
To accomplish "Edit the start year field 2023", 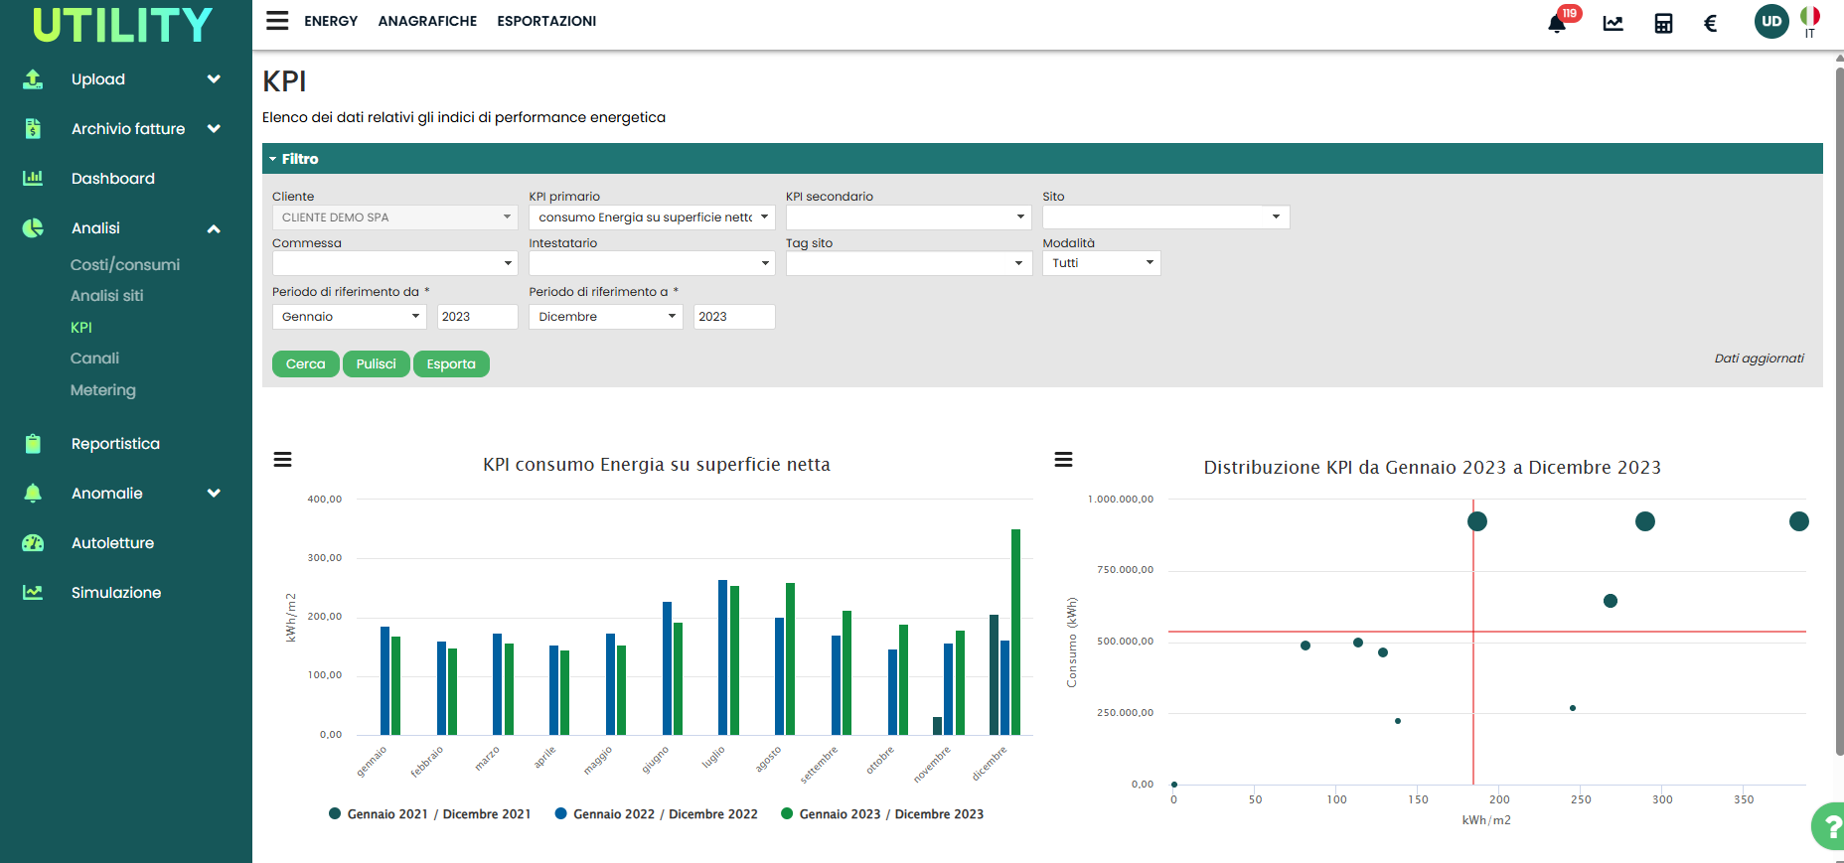I will (x=478, y=317).
